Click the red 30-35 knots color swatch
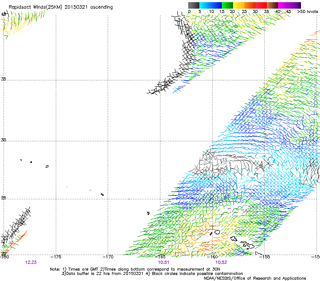Image resolution: width=320 pixels, height=281 pixels. click(261, 5)
